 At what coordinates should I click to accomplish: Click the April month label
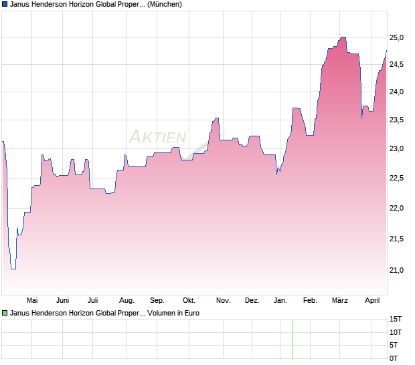[x=372, y=301]
